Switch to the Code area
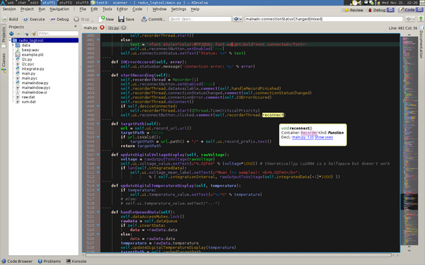Viewport: 425px width, 265px height. tap(411, 10)
